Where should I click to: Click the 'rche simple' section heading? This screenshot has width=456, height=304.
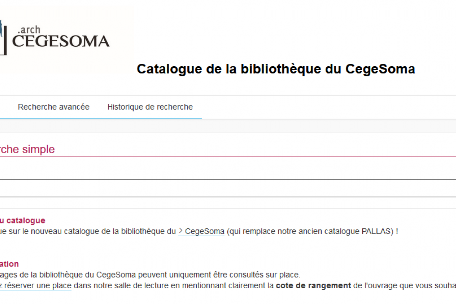[x=27, y=149]
